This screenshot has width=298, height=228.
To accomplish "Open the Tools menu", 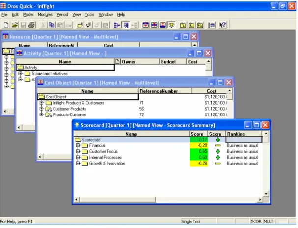I will tap(89, 14).
